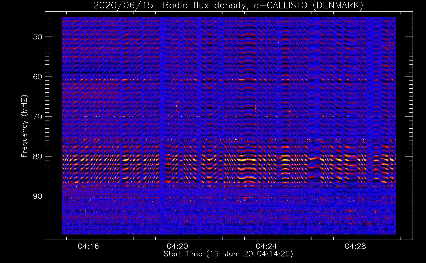Click the plot title mentioning e-CALLISTO (DENMARK)
The image size is (426, 263).
pyautogui.click(x=228, y=5)
